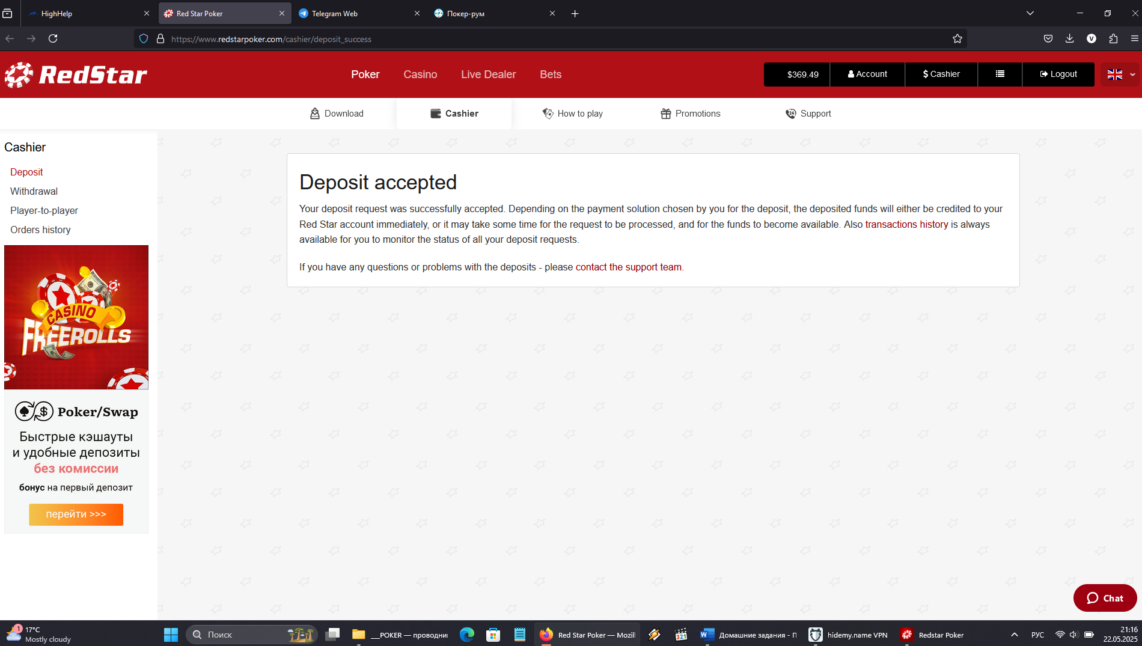This screenshot has height=646, width=1142.
Task: Click the V extension icon in toolbar
Action: tap(1092, 38)
